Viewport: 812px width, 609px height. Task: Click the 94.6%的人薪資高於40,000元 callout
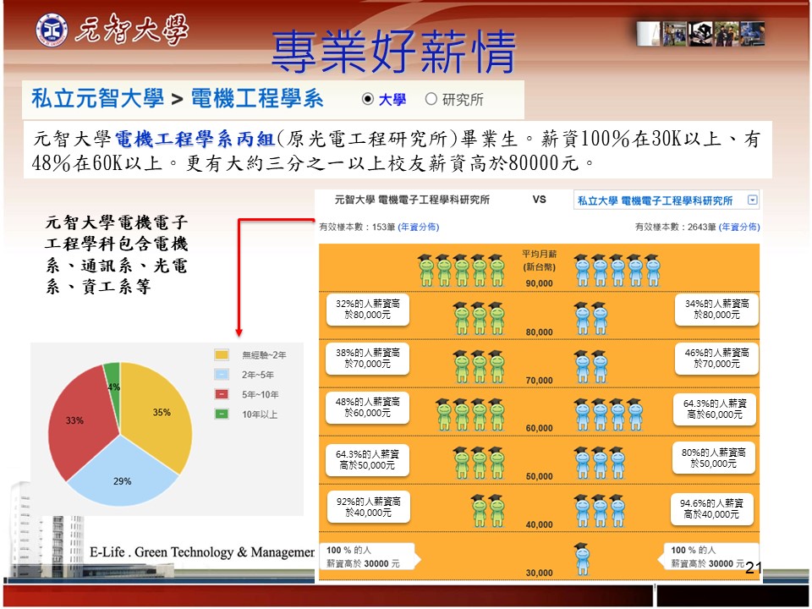pyautogui.click(x=711, y=508)
